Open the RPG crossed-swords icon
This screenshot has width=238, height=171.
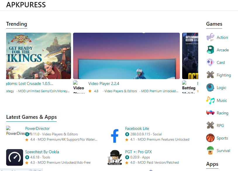point(210,125)
